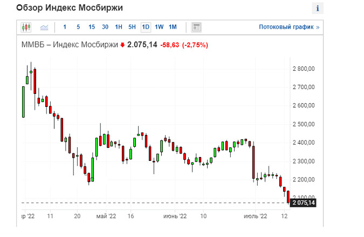Click the current value 2.075,14 in header

[x=142, y=44]
